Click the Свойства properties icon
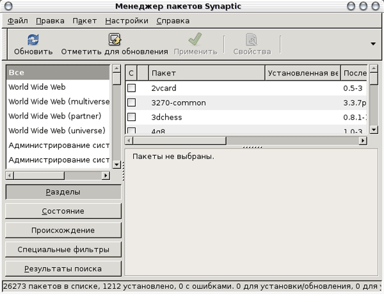 pos(252,40)
